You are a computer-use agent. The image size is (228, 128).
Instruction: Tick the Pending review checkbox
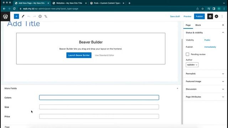click(x=187, y=54)
